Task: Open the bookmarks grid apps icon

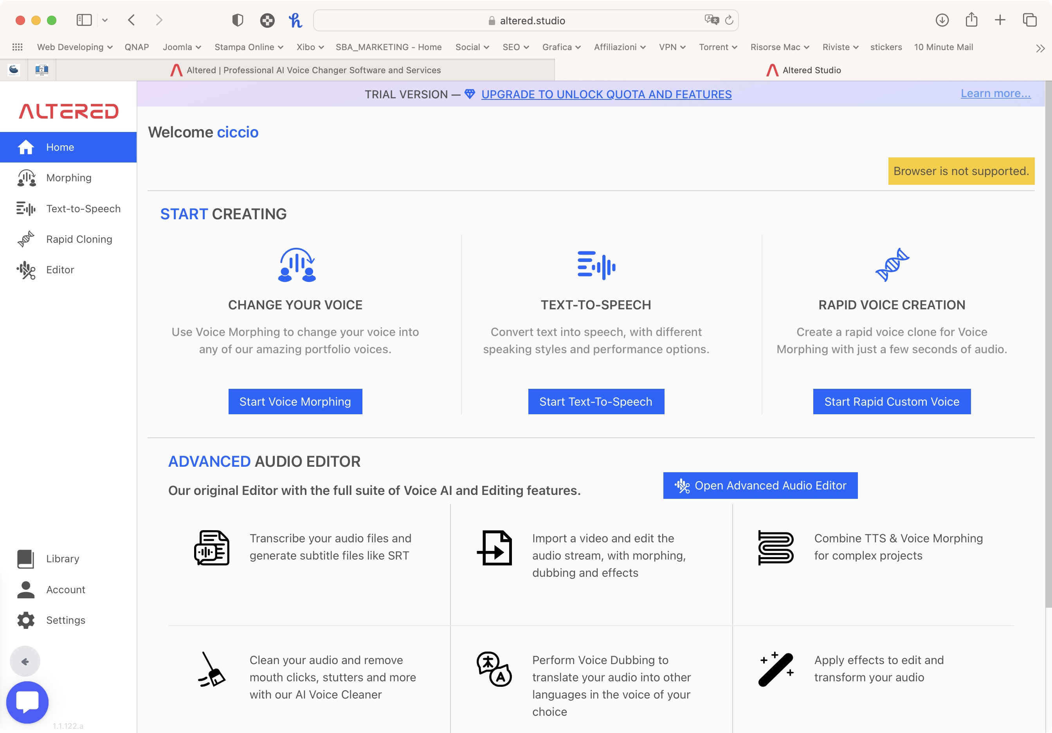Action: coord(17,47)
